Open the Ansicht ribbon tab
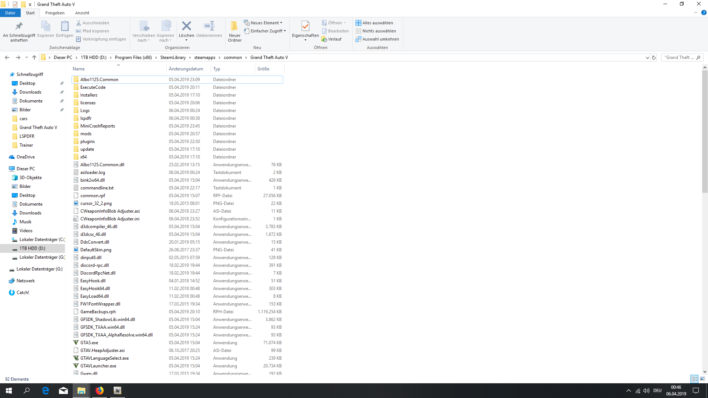 82,13
